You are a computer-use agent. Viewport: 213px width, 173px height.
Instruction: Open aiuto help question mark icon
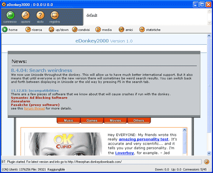[40, 15]
